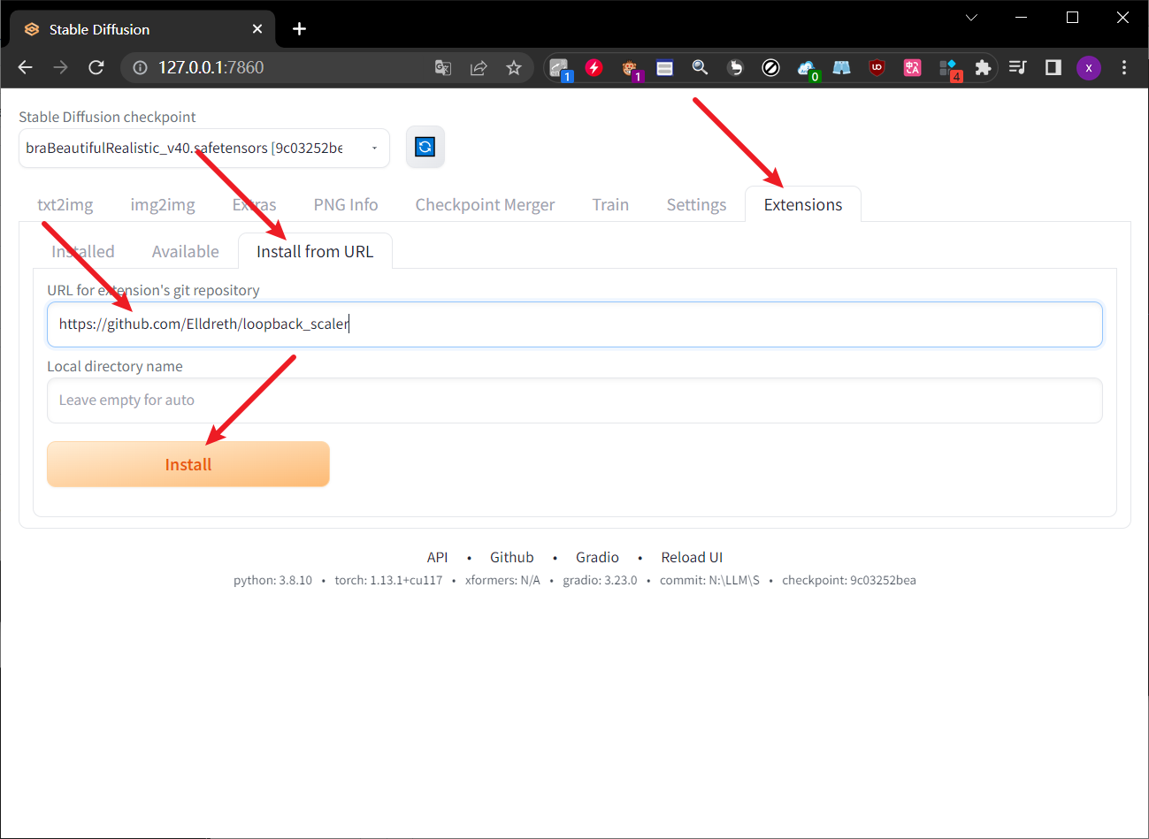The width and height of the screenshot is (1149, 839).
Task: Switch to the img2img tab
Action: coord(163,204)
